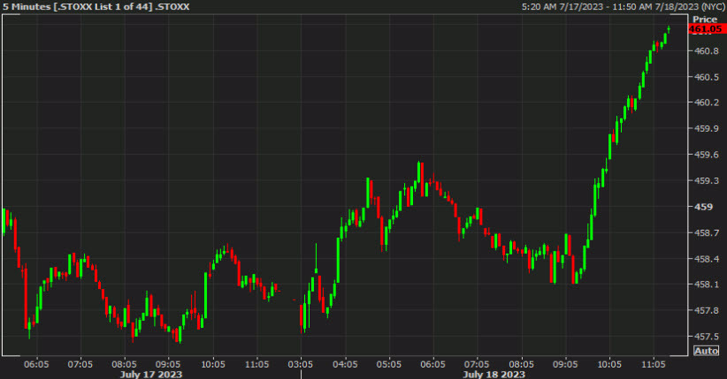The width and height of the screenshot is (727, 379).
Task: Click the 457.8 price axis label
Action: coord(706,310)
